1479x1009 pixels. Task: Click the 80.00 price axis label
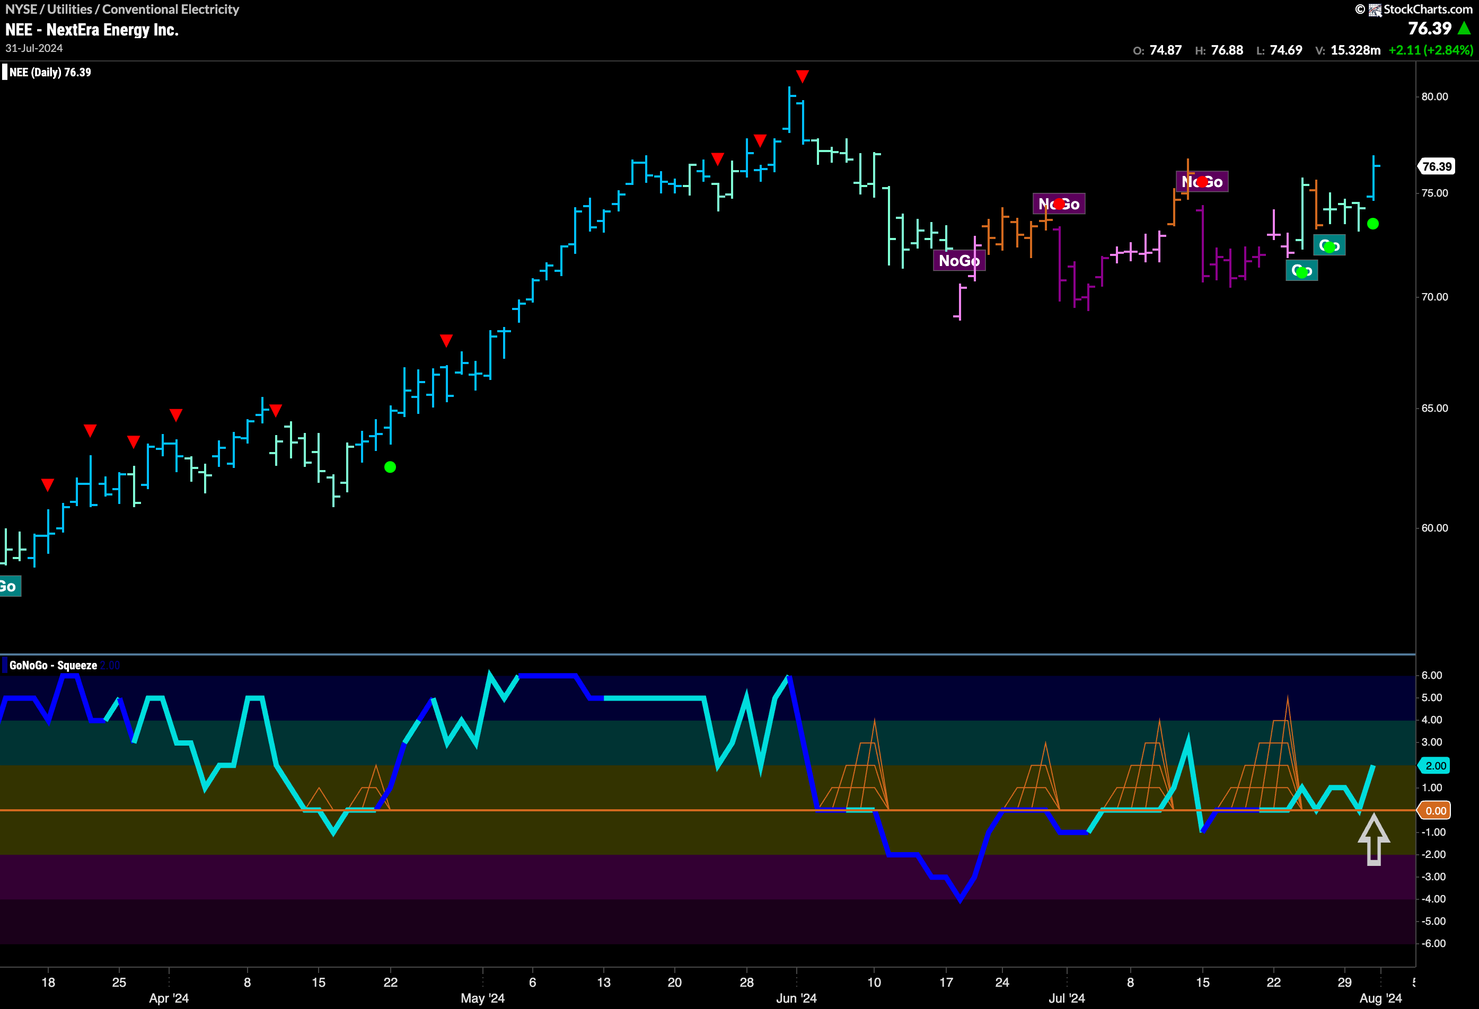1434,96
